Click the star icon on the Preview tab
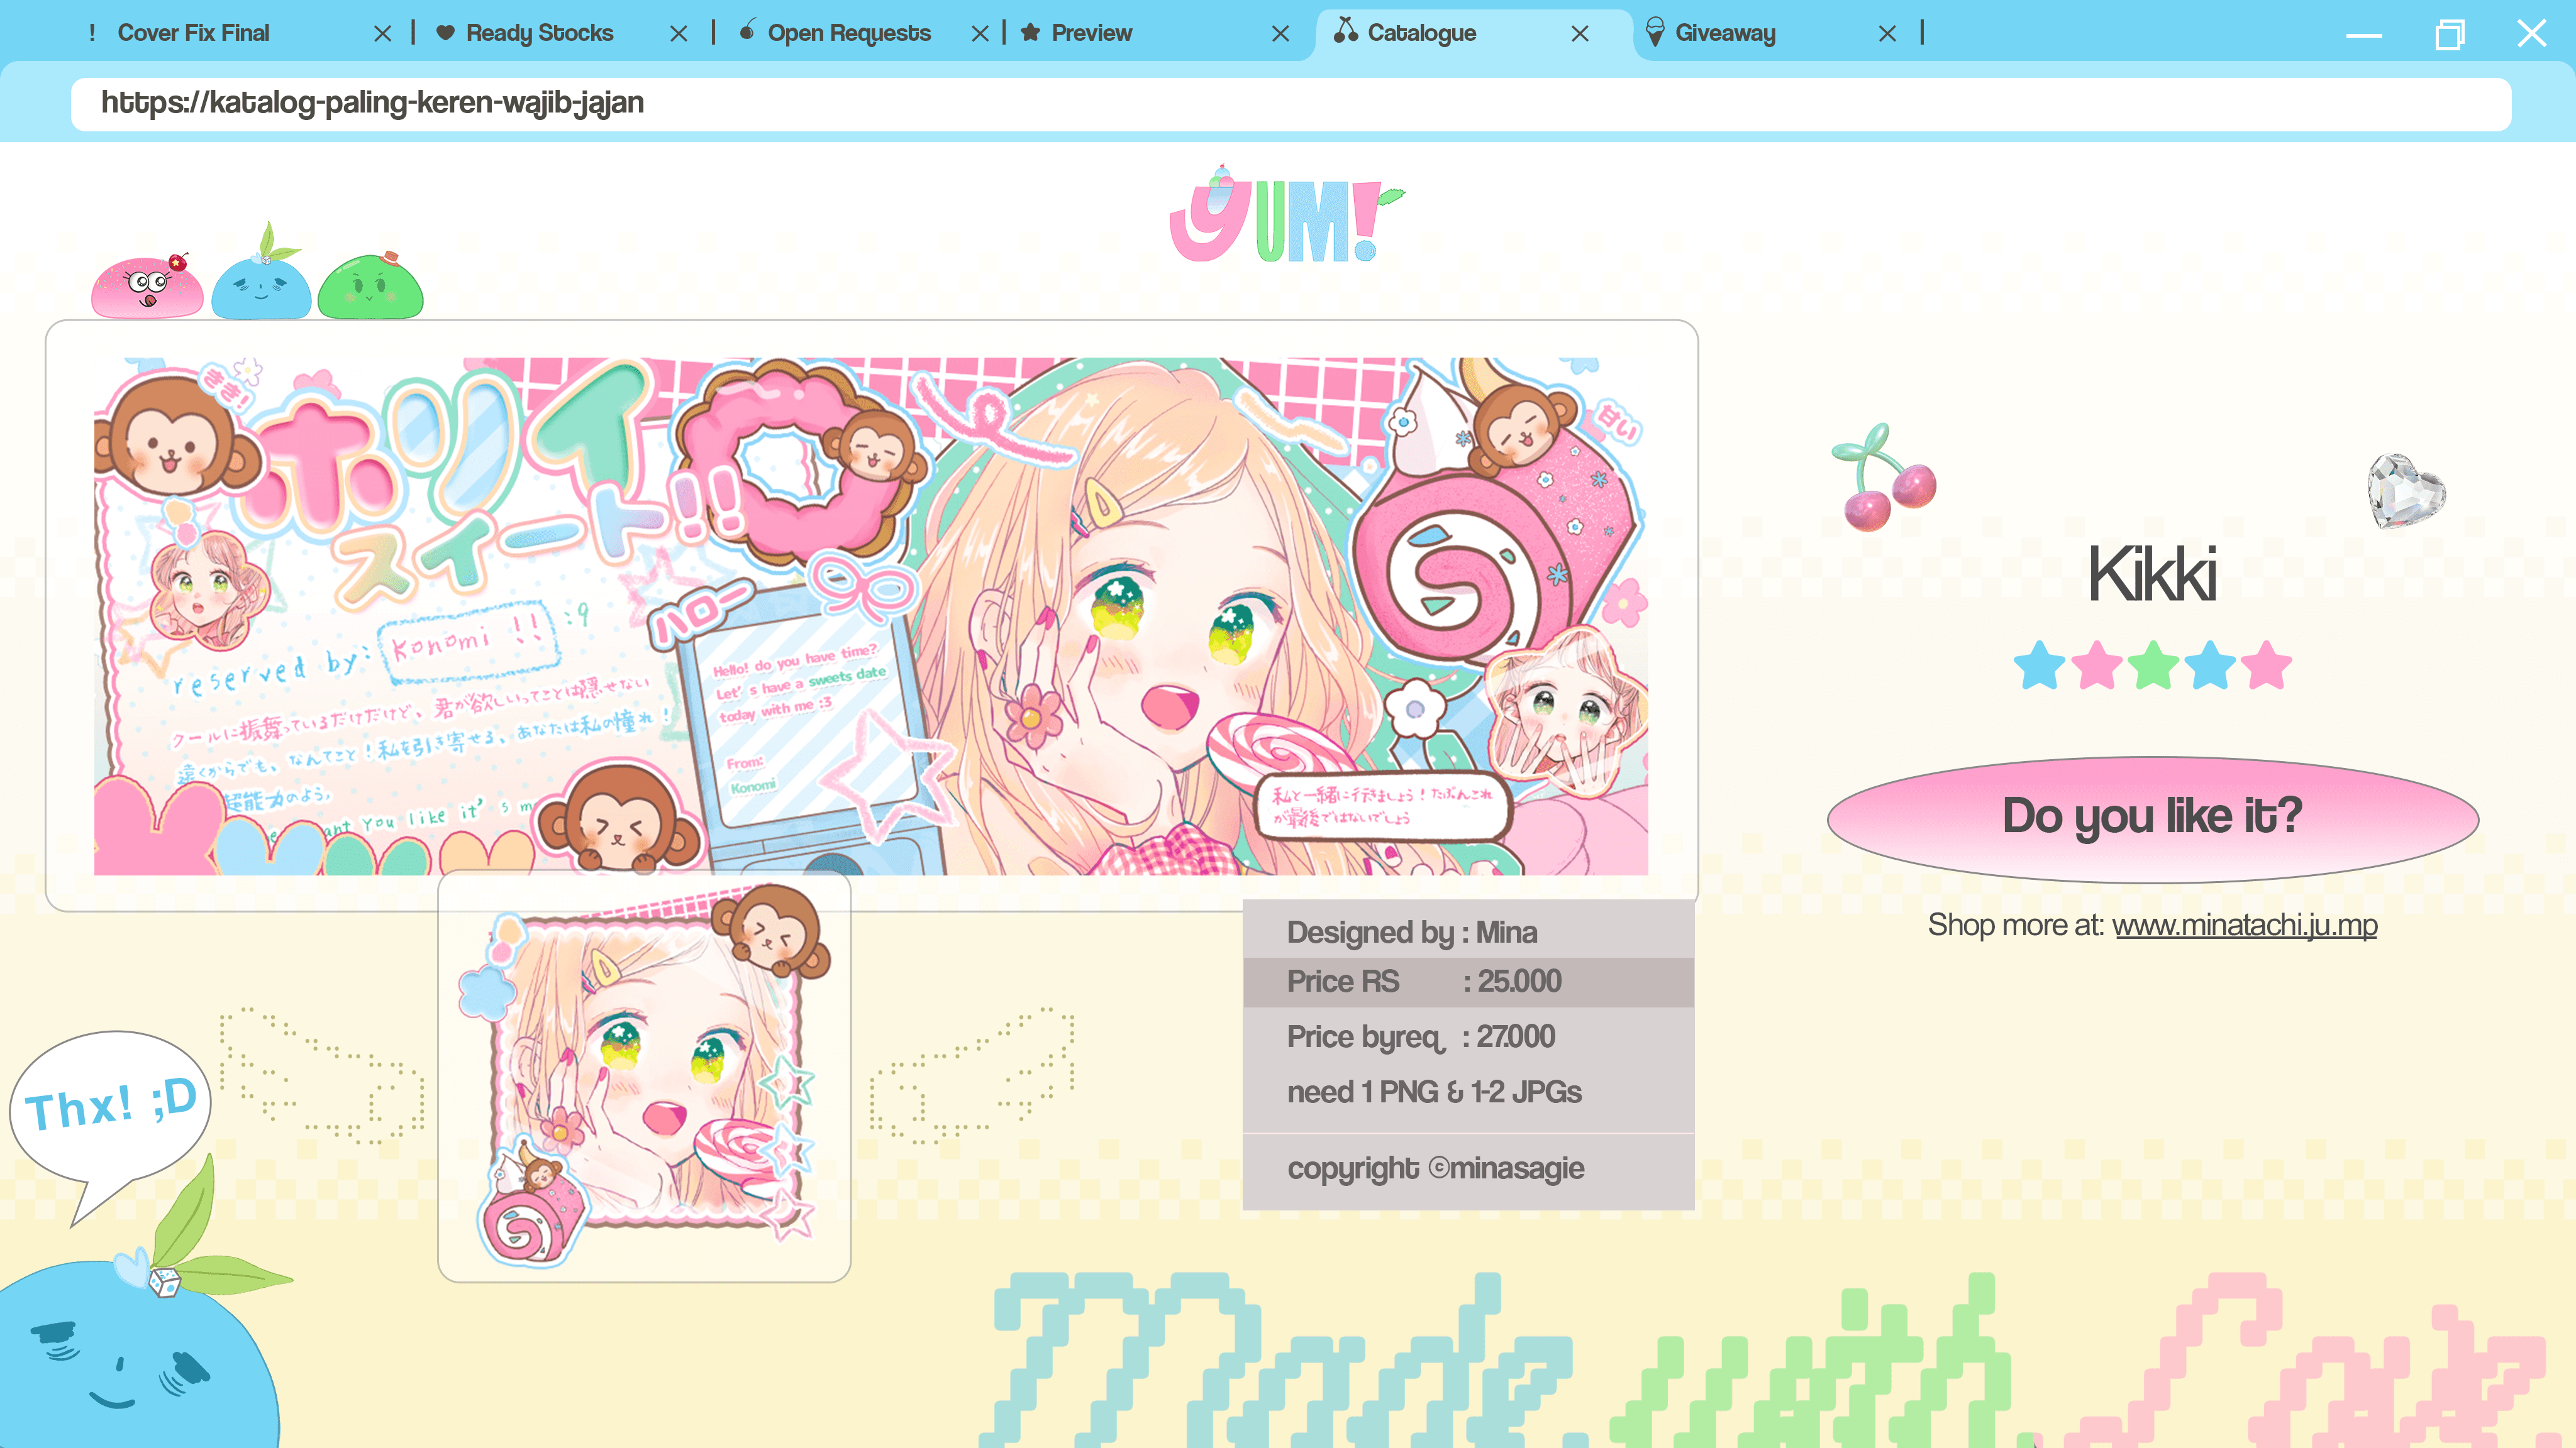This screenshot has width=2576, height=1448. (1029, 33)
